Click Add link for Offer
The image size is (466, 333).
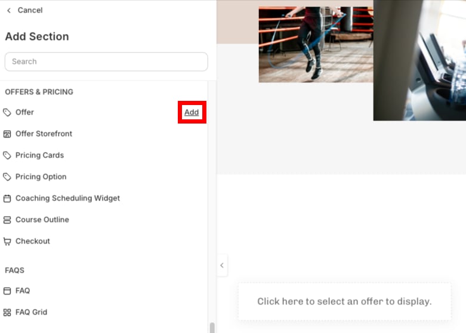(x=192, y=112)
